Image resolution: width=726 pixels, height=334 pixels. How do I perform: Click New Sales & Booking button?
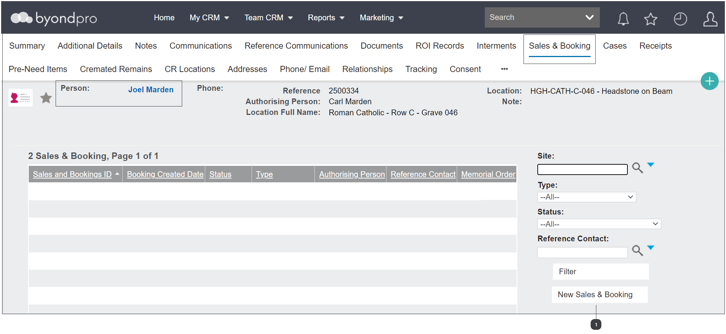pos(600,295)
